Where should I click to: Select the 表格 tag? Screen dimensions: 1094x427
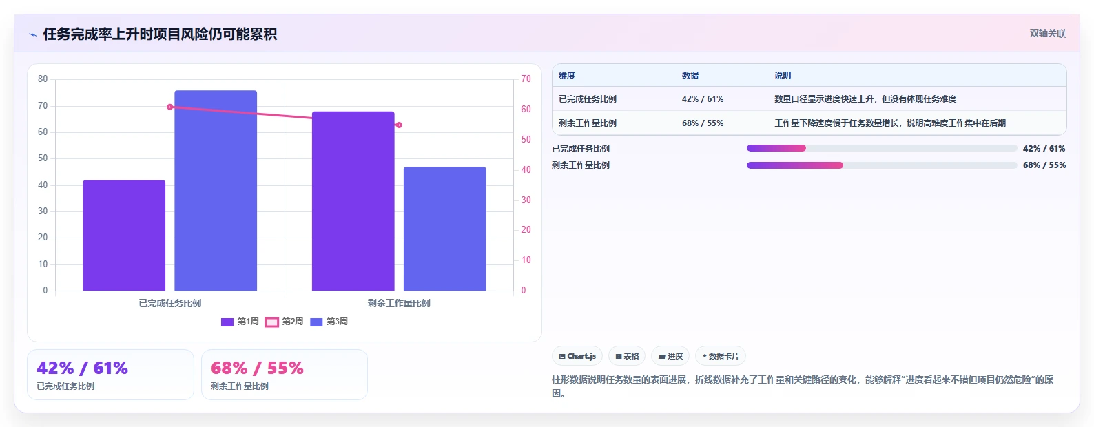pos(627,356)
